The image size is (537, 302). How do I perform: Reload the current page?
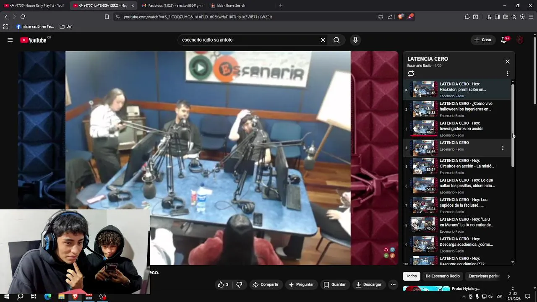(x=23, y=17)
